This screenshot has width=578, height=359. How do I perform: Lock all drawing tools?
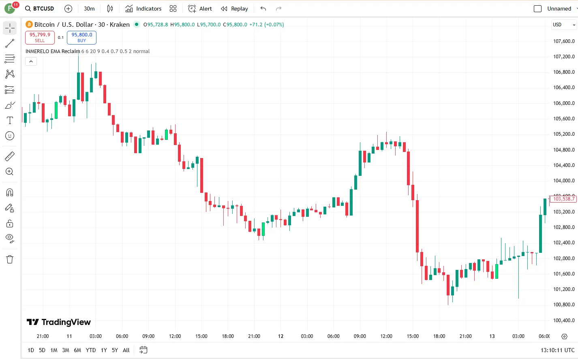click(9, 223)
